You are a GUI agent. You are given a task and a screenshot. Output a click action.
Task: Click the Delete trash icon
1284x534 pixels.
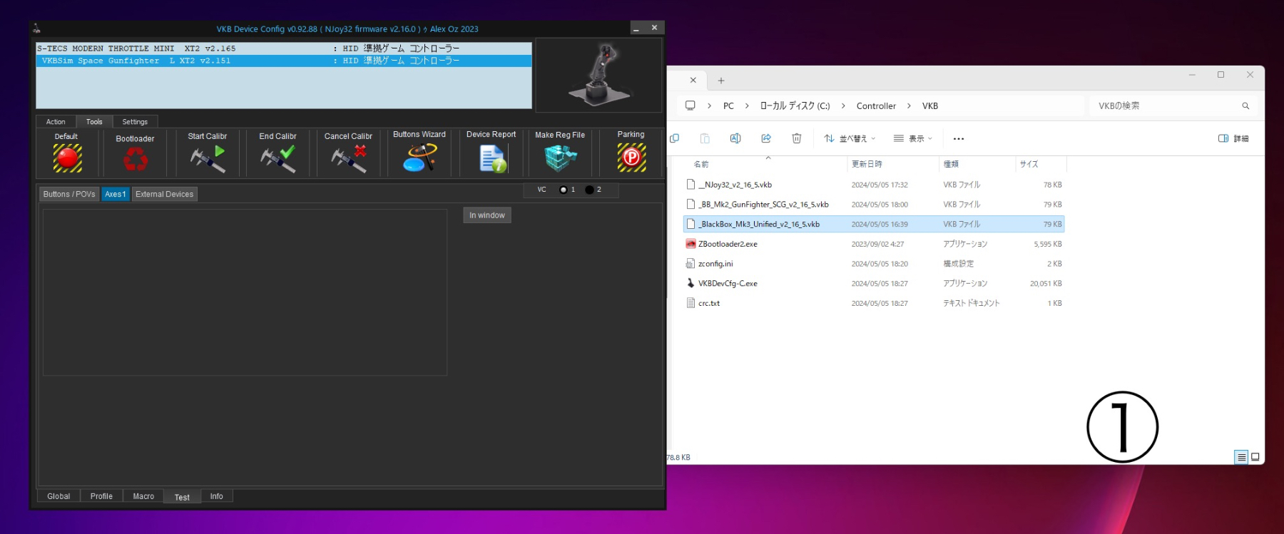click(x=797, y=138)
